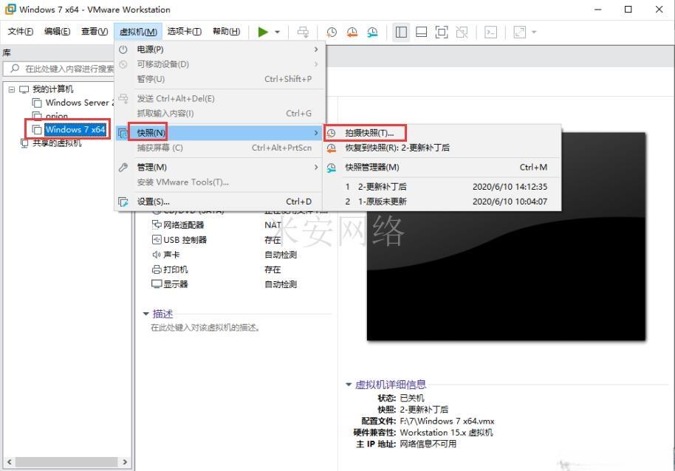Open the stretch display dropdown arrow
This screenshot has width=675, height=471.
coord(534,32)
